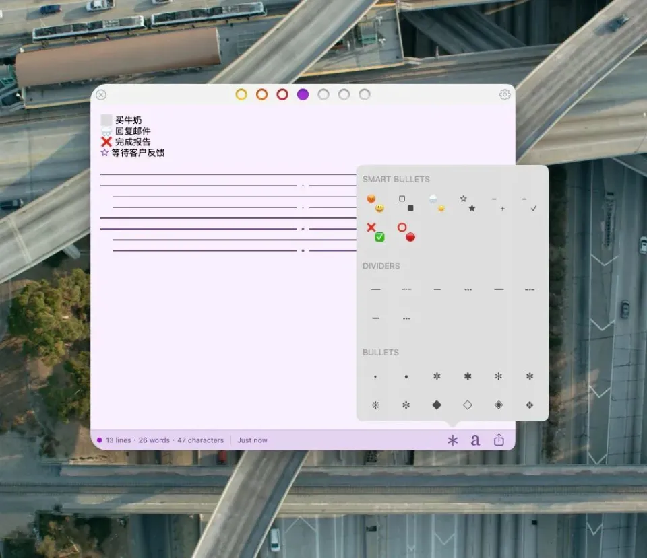Viewport: 647px width, 558px height.
Task: Switch to the yellow note tab circle
Action: tap(241, 94)
